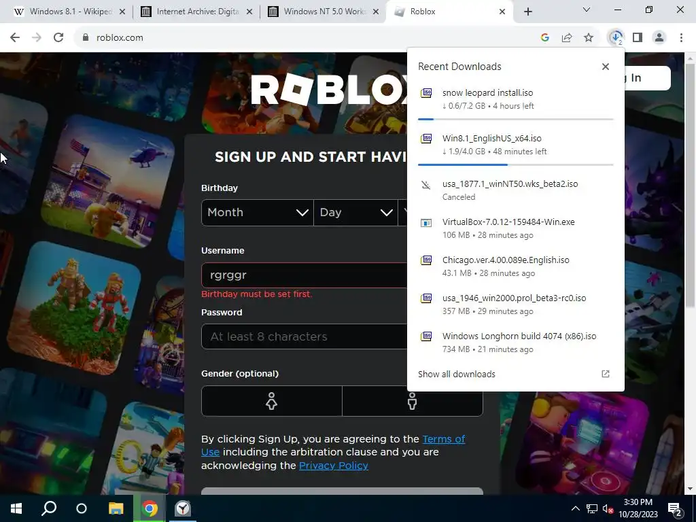
Task: Show hidden system tray icons
Action: click(575, 508)
